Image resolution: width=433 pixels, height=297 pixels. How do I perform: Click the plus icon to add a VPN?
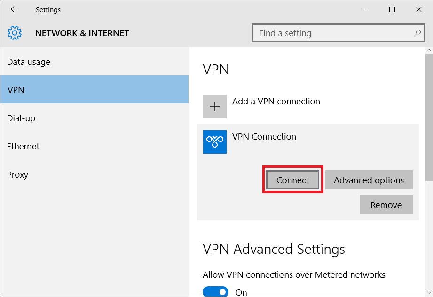pos(215,107)
